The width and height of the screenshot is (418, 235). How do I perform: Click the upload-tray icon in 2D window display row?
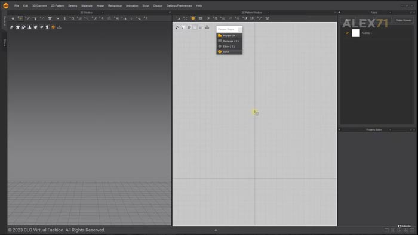coord(207,27)
